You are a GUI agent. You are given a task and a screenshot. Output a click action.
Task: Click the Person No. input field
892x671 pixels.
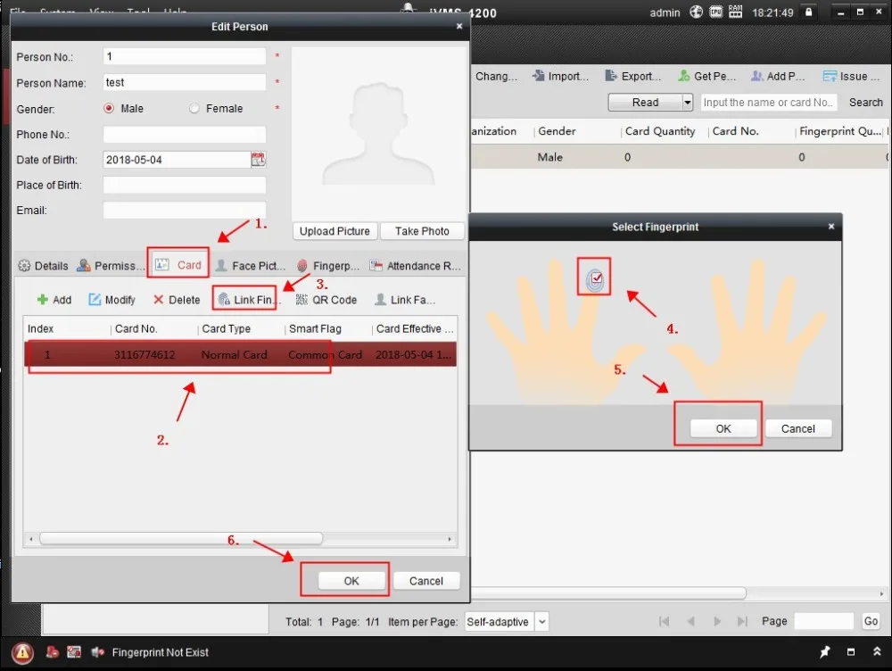point(185,56)
